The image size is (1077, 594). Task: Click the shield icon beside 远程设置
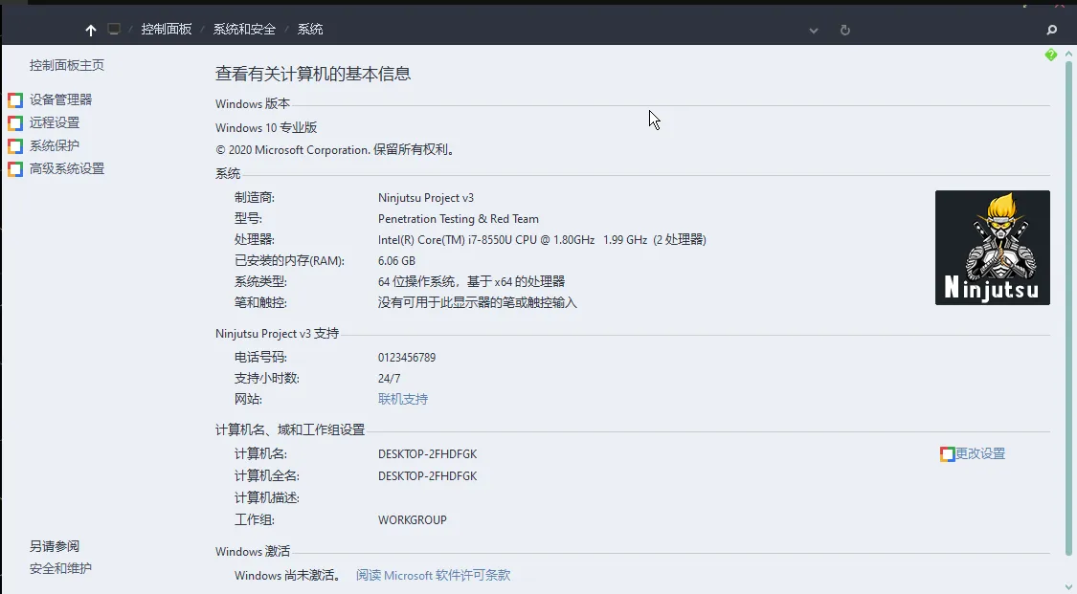[15, 123]
